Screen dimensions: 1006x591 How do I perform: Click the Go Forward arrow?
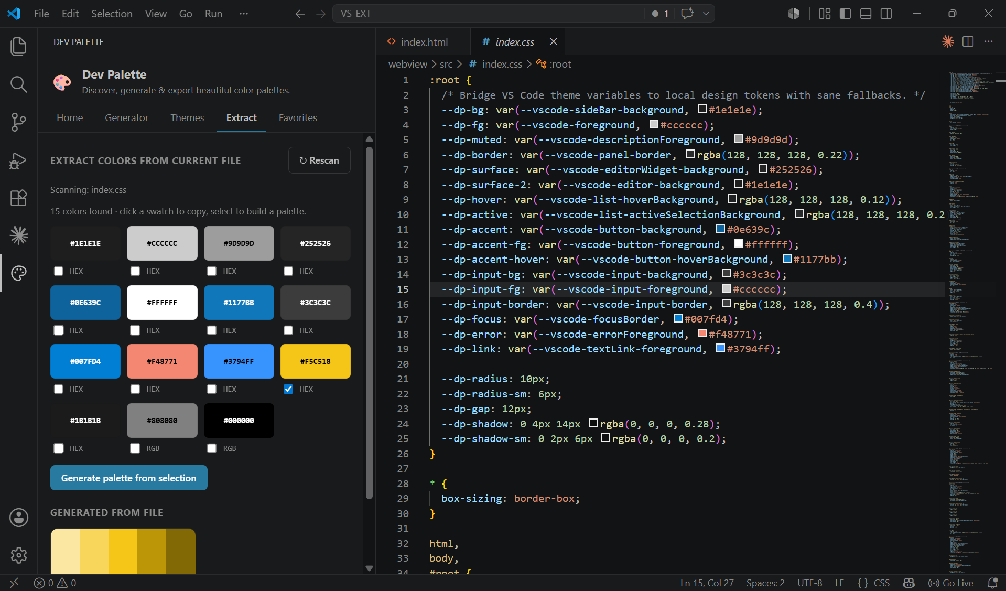321,14
